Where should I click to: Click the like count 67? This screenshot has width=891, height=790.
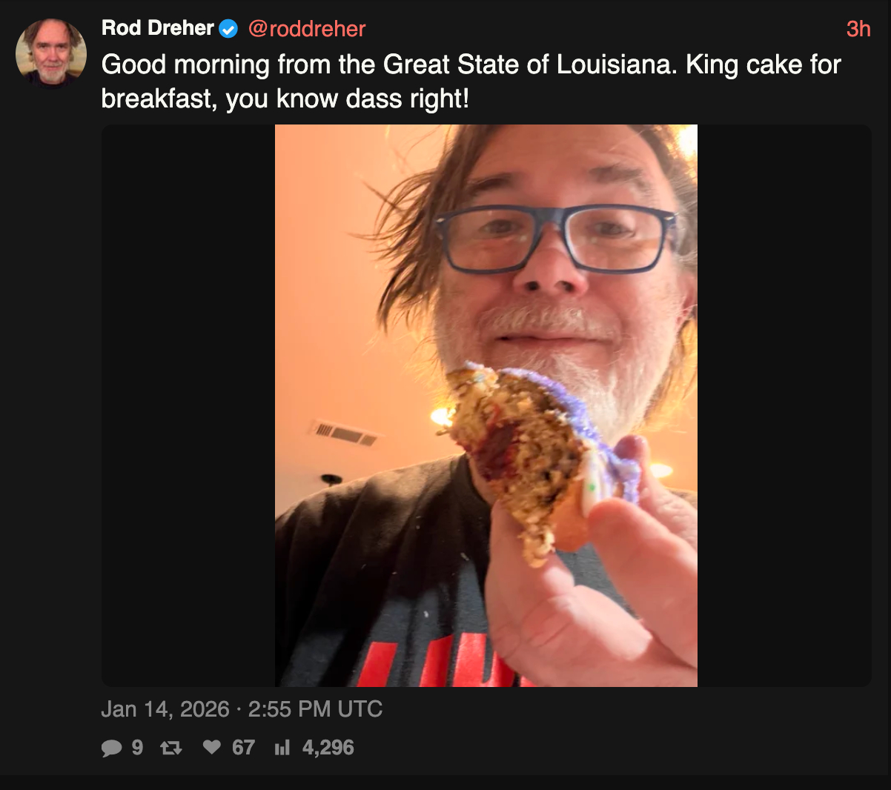(243, 748)
